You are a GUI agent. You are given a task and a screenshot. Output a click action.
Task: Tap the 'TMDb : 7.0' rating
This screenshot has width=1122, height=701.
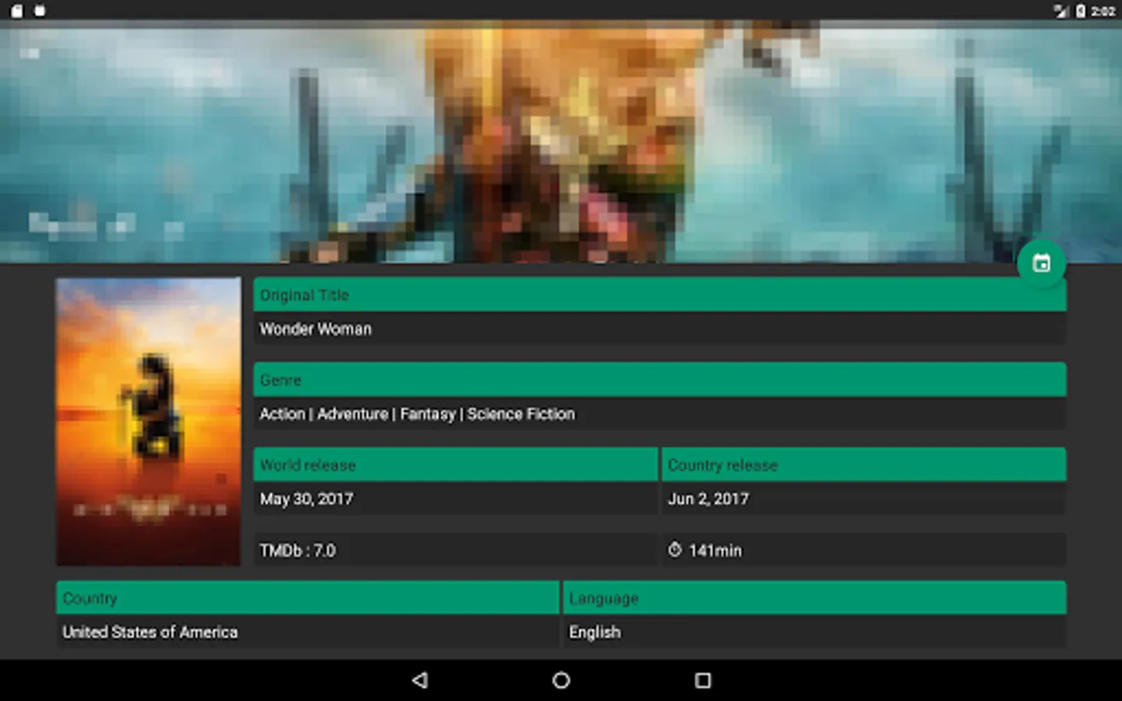pyautogui.click(x=298, y=551)
